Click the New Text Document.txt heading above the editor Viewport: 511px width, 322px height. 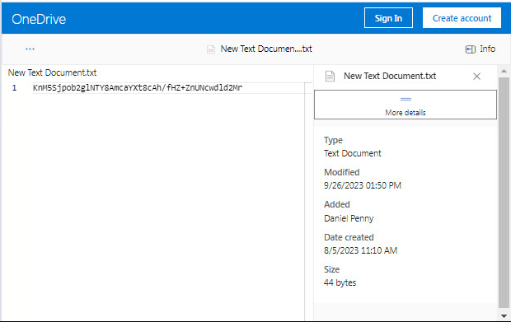click(52, 72)
